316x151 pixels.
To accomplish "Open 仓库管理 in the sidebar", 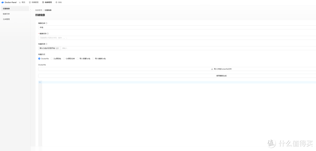I will click(x=6, y=19).
